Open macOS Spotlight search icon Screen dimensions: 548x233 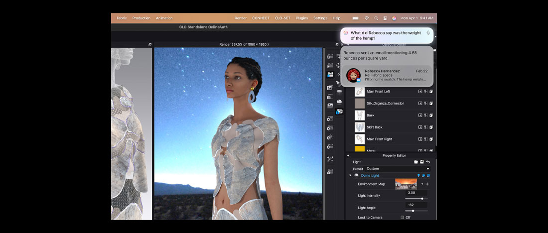(376, 18)
